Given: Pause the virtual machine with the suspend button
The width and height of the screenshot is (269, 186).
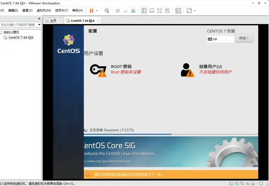Looking at the screenshot, I should point(91,11).
